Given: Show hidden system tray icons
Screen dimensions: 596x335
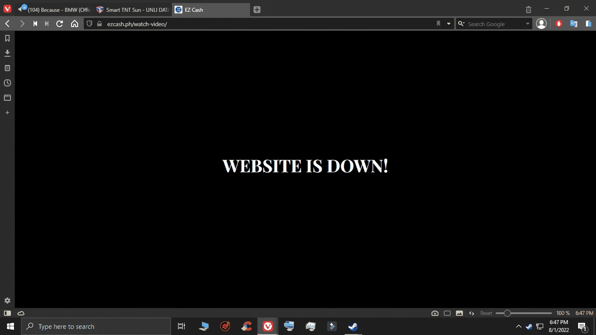Looking at the screenshot, I should click(x=518, y=326).
